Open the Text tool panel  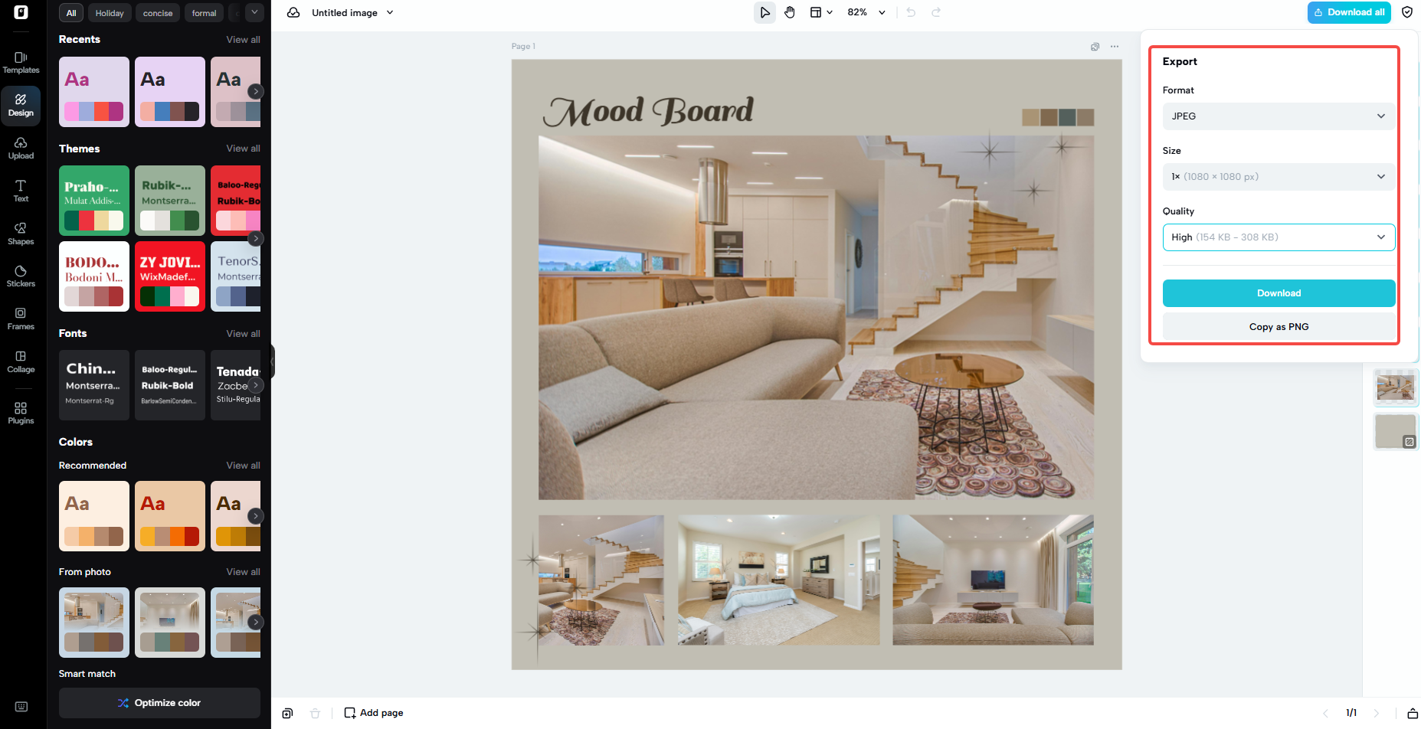[21, 191]
